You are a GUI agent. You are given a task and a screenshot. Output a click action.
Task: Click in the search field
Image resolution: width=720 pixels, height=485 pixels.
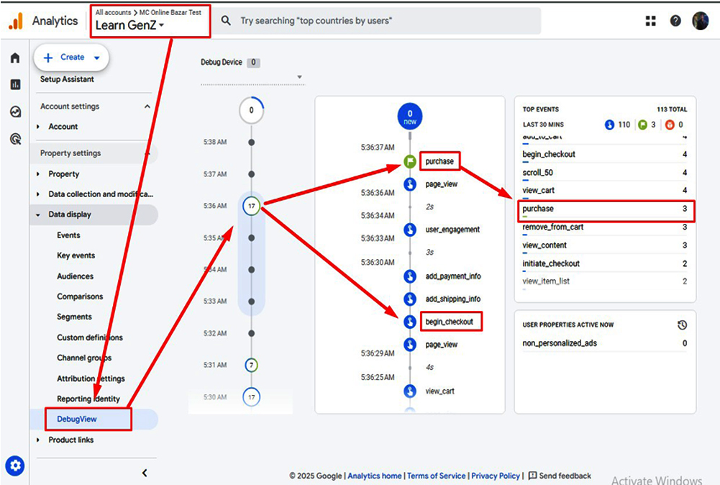click(x=378, y=21)
